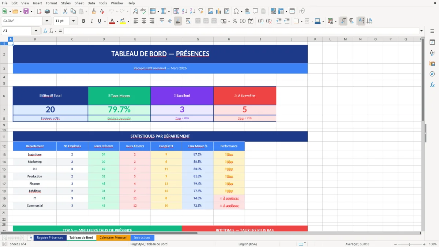Click the Draw Functions shapes icon
The width and height of the screenshot is (439, 247).
[302, 11]
